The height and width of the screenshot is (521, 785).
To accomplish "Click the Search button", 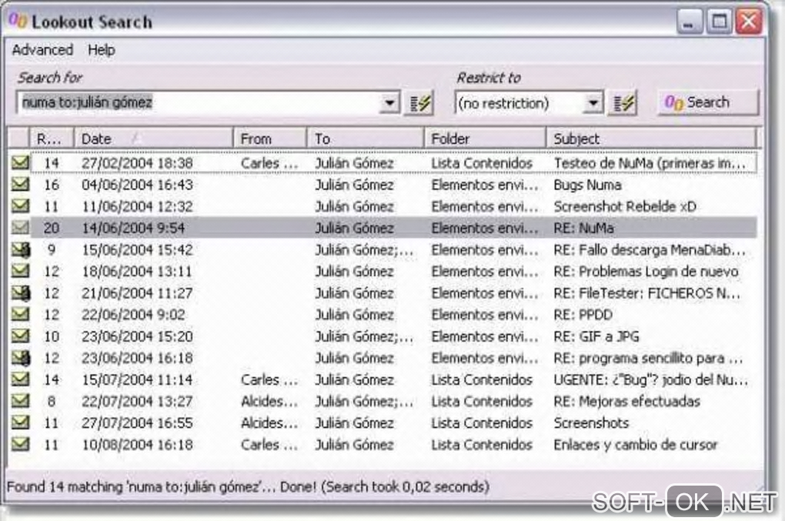I will click(707, 102).
